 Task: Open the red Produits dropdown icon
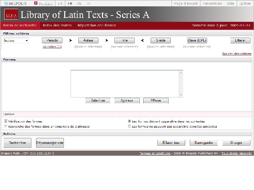(36, 3)
